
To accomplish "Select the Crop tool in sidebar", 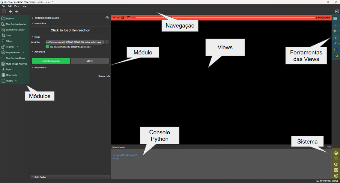I will click(x=8, y=36).
